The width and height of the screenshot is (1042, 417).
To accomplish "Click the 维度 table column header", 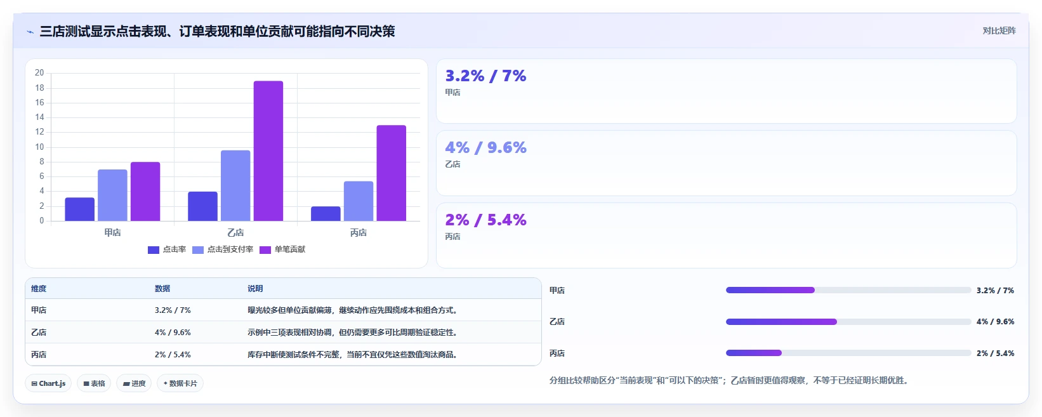I will tap(39, 289).
